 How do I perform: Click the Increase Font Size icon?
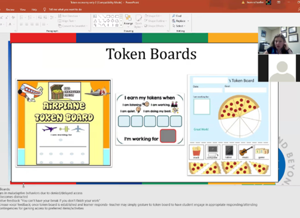pyautogui.click(x=2, y=17)
